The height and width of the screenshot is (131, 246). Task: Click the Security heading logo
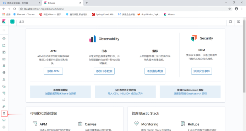pyautogui.click(x=194, y=38)
